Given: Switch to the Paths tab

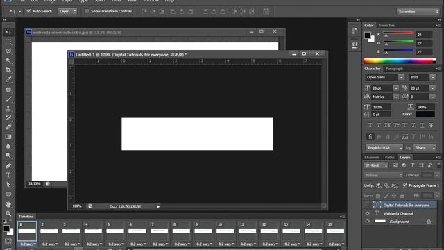Looking at the screenshot, I should click(389, 158).
